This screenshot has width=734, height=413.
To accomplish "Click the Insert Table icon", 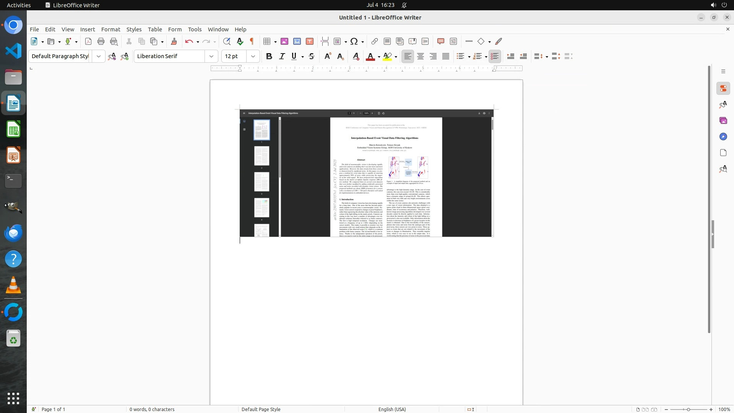I will [x=267, y=41].
